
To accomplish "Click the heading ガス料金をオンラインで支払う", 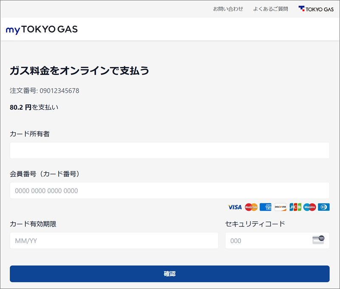I will (x=79, y=71).
